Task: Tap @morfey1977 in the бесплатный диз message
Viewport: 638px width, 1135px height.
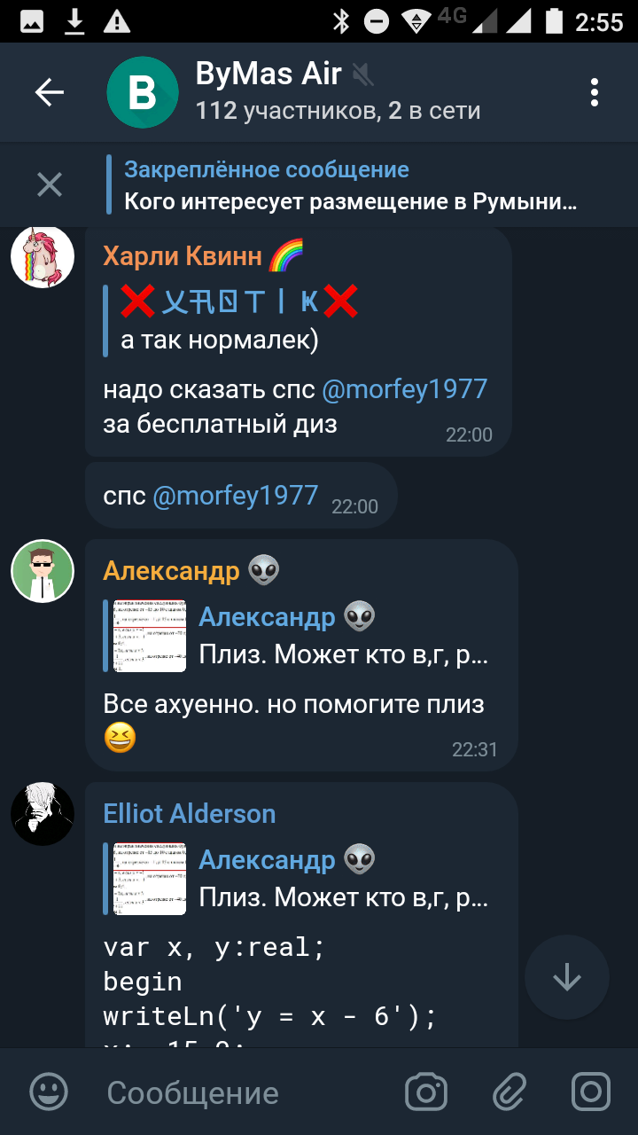Action: (404, 388)
